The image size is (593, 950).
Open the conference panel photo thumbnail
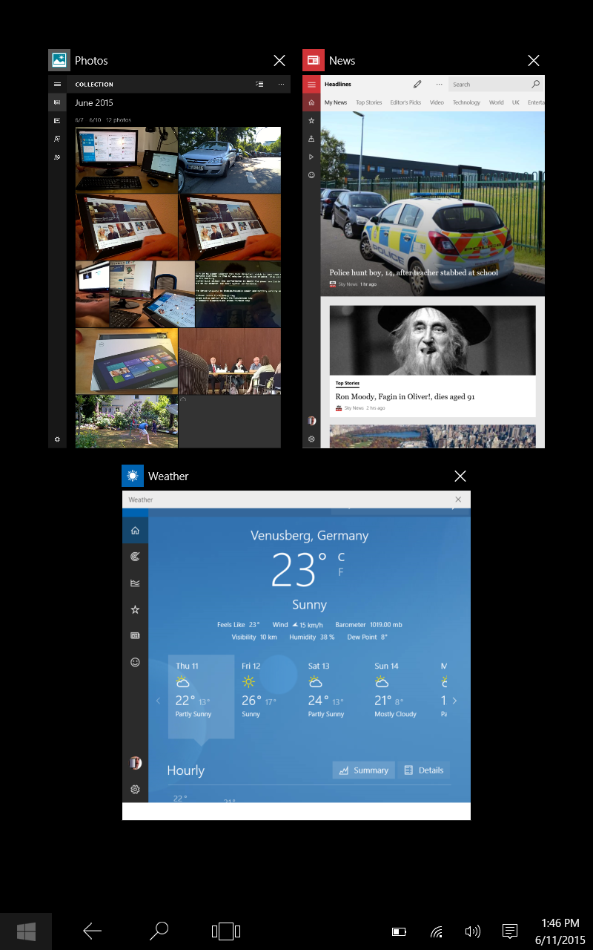click(230, 362)
